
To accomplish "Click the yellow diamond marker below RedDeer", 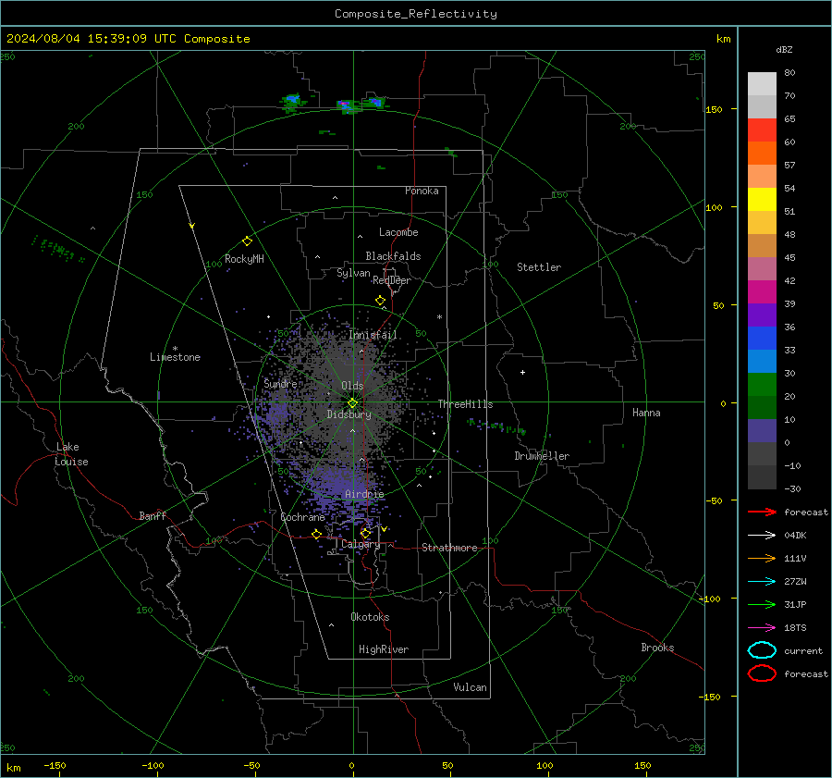I will [380, 301].
